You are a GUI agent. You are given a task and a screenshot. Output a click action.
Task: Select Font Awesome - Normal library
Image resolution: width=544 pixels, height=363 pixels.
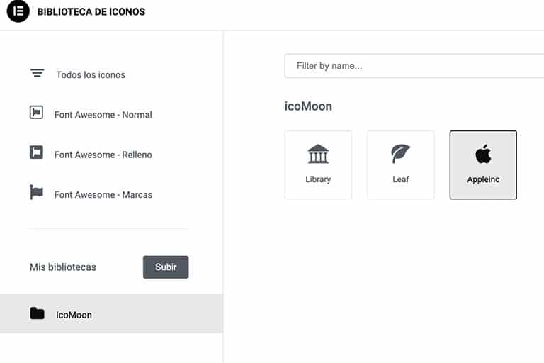coord(103,115)
